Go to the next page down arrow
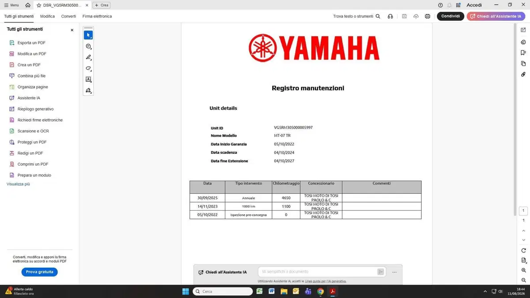Viewport: 530px width, 298px height. pos(523,240)
